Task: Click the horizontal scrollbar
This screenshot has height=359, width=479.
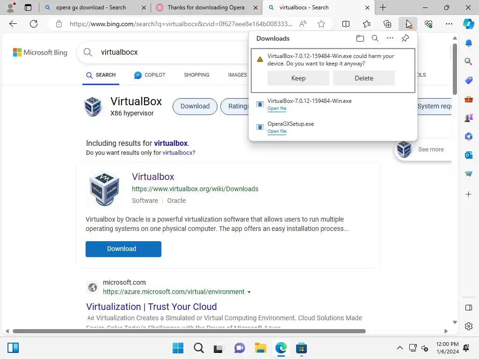Action: [x=189, y=331]
